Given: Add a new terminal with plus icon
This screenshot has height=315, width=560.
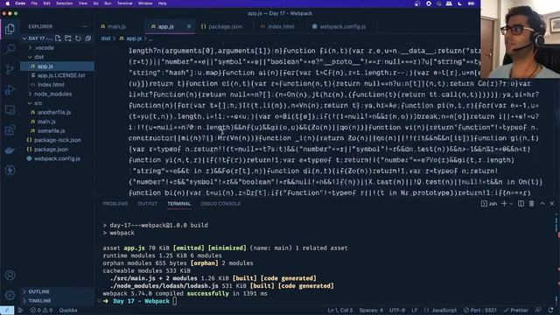Looking at the screenshot, I should point(504,204).
